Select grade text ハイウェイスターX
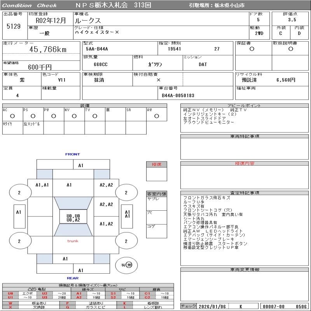This screenshot has width=311, height=311. [97, 32]
